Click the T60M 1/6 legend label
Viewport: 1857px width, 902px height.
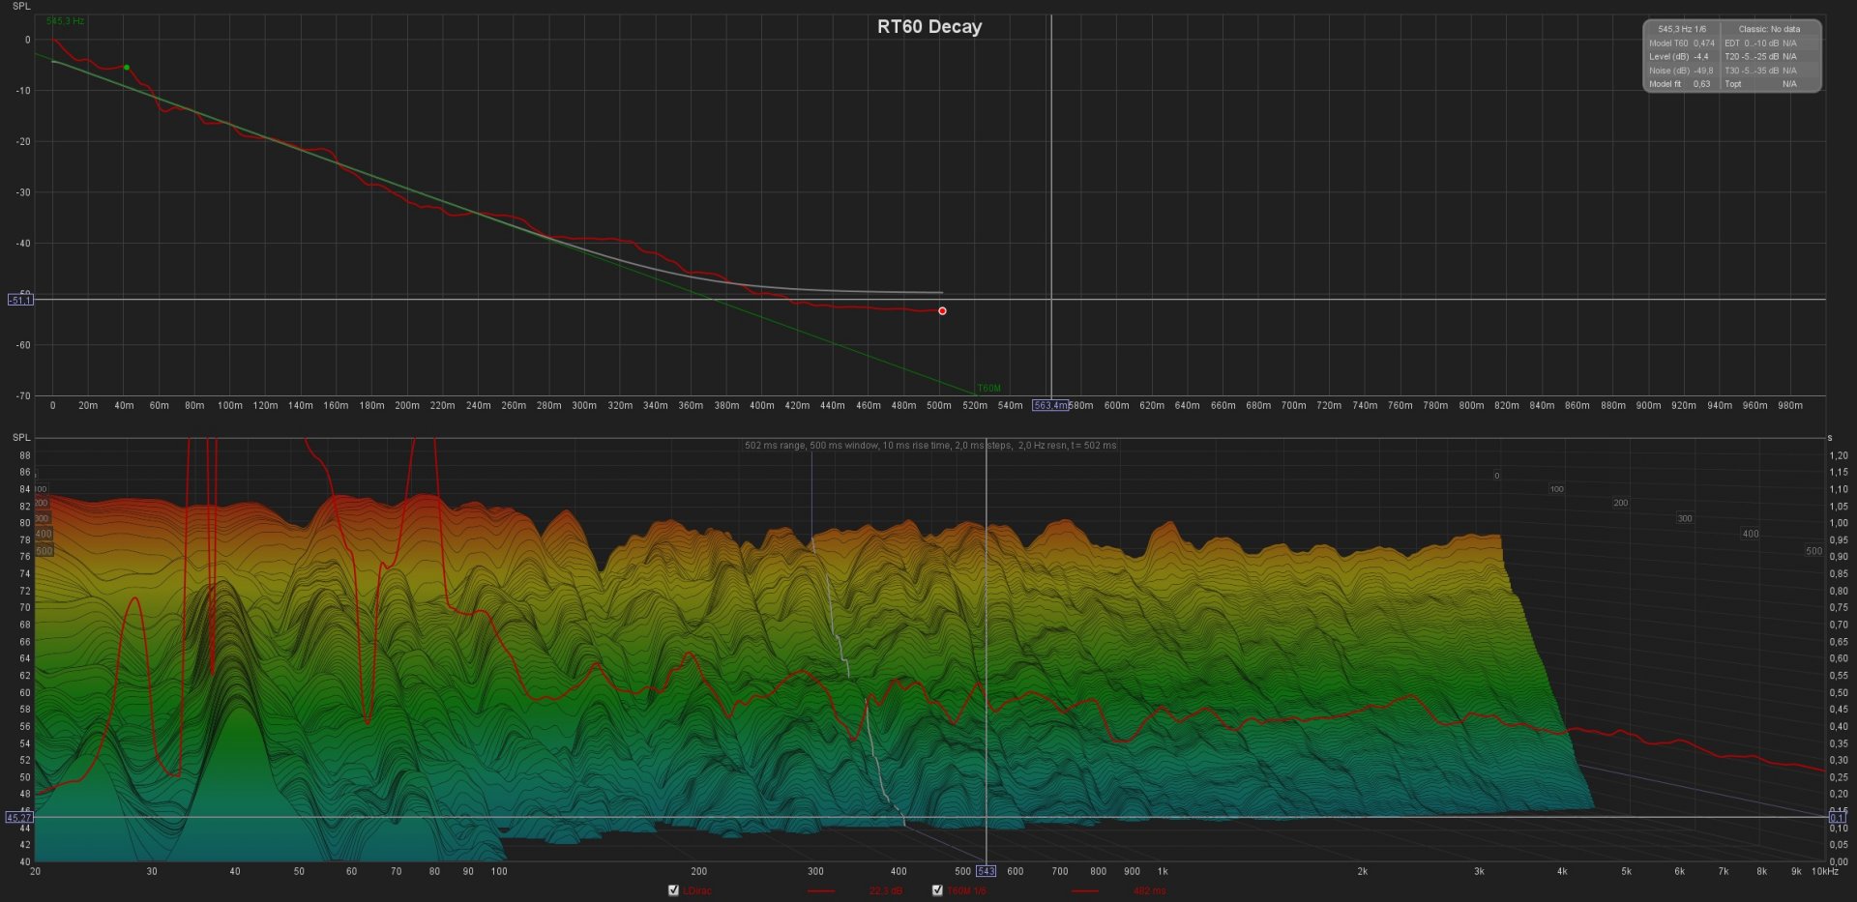pos(966,890)
